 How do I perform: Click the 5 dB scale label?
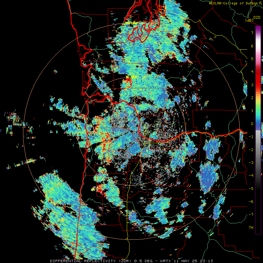click(x=252, y=59)
